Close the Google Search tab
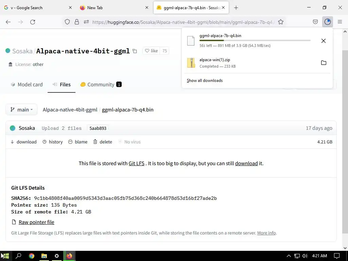The image size is (348, 261). click(x=70, y=7)
